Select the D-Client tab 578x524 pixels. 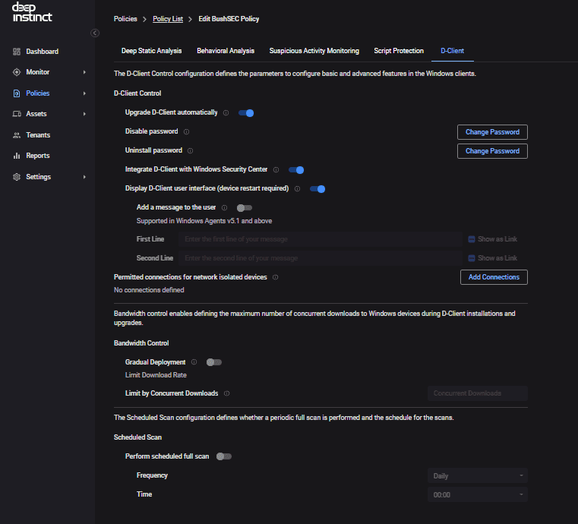coord(453,51)
